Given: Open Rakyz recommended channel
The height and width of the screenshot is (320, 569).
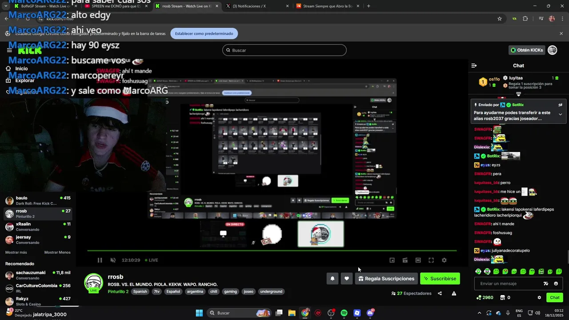Looking at the screenshot, I should (x=38, y=301).
